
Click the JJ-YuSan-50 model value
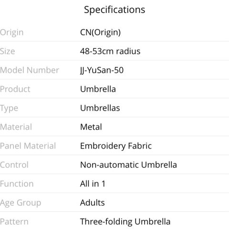pos(102,71)
